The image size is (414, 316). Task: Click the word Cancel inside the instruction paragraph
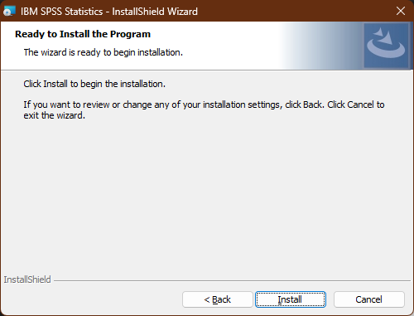coord(360,105)
